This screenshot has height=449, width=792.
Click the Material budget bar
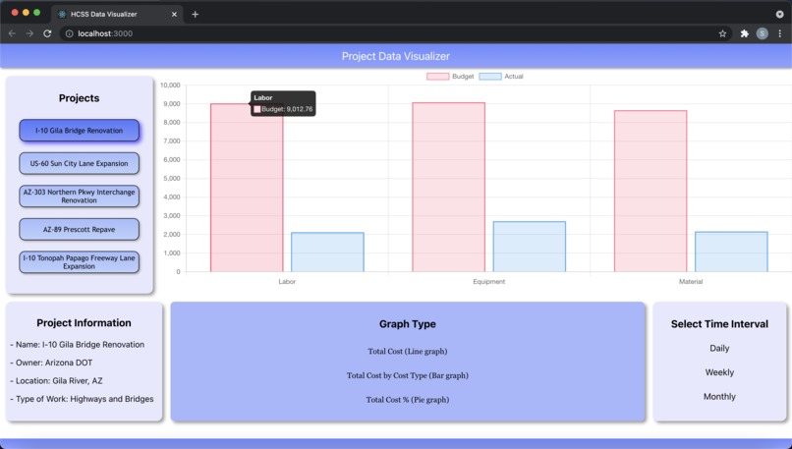point(651,191)
